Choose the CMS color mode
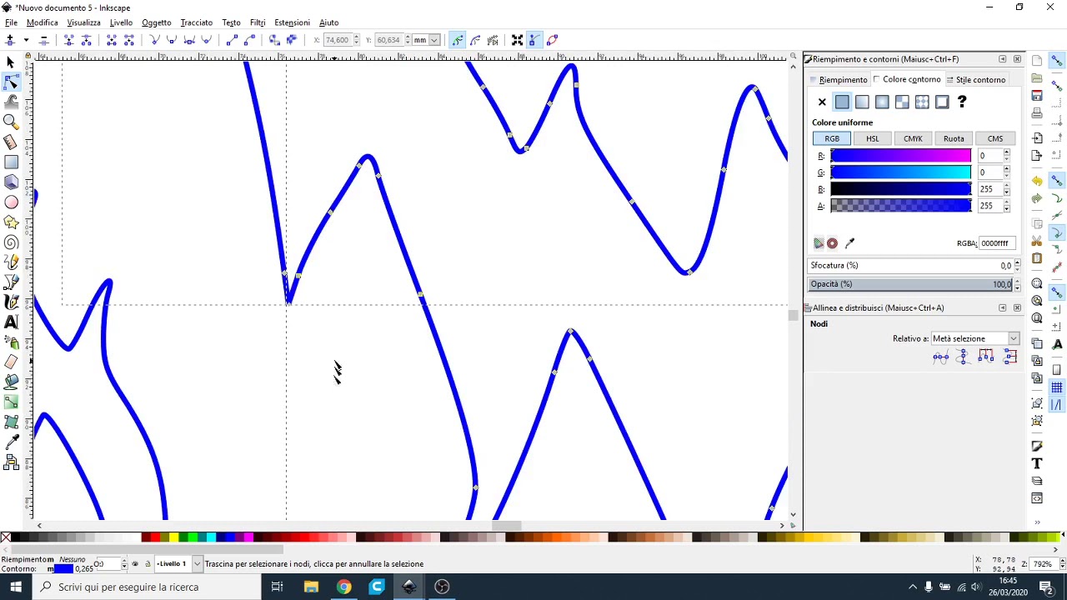The image size is (1067, 600). pos(995,138)
